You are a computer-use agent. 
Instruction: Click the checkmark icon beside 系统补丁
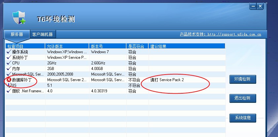click(9, 57)
